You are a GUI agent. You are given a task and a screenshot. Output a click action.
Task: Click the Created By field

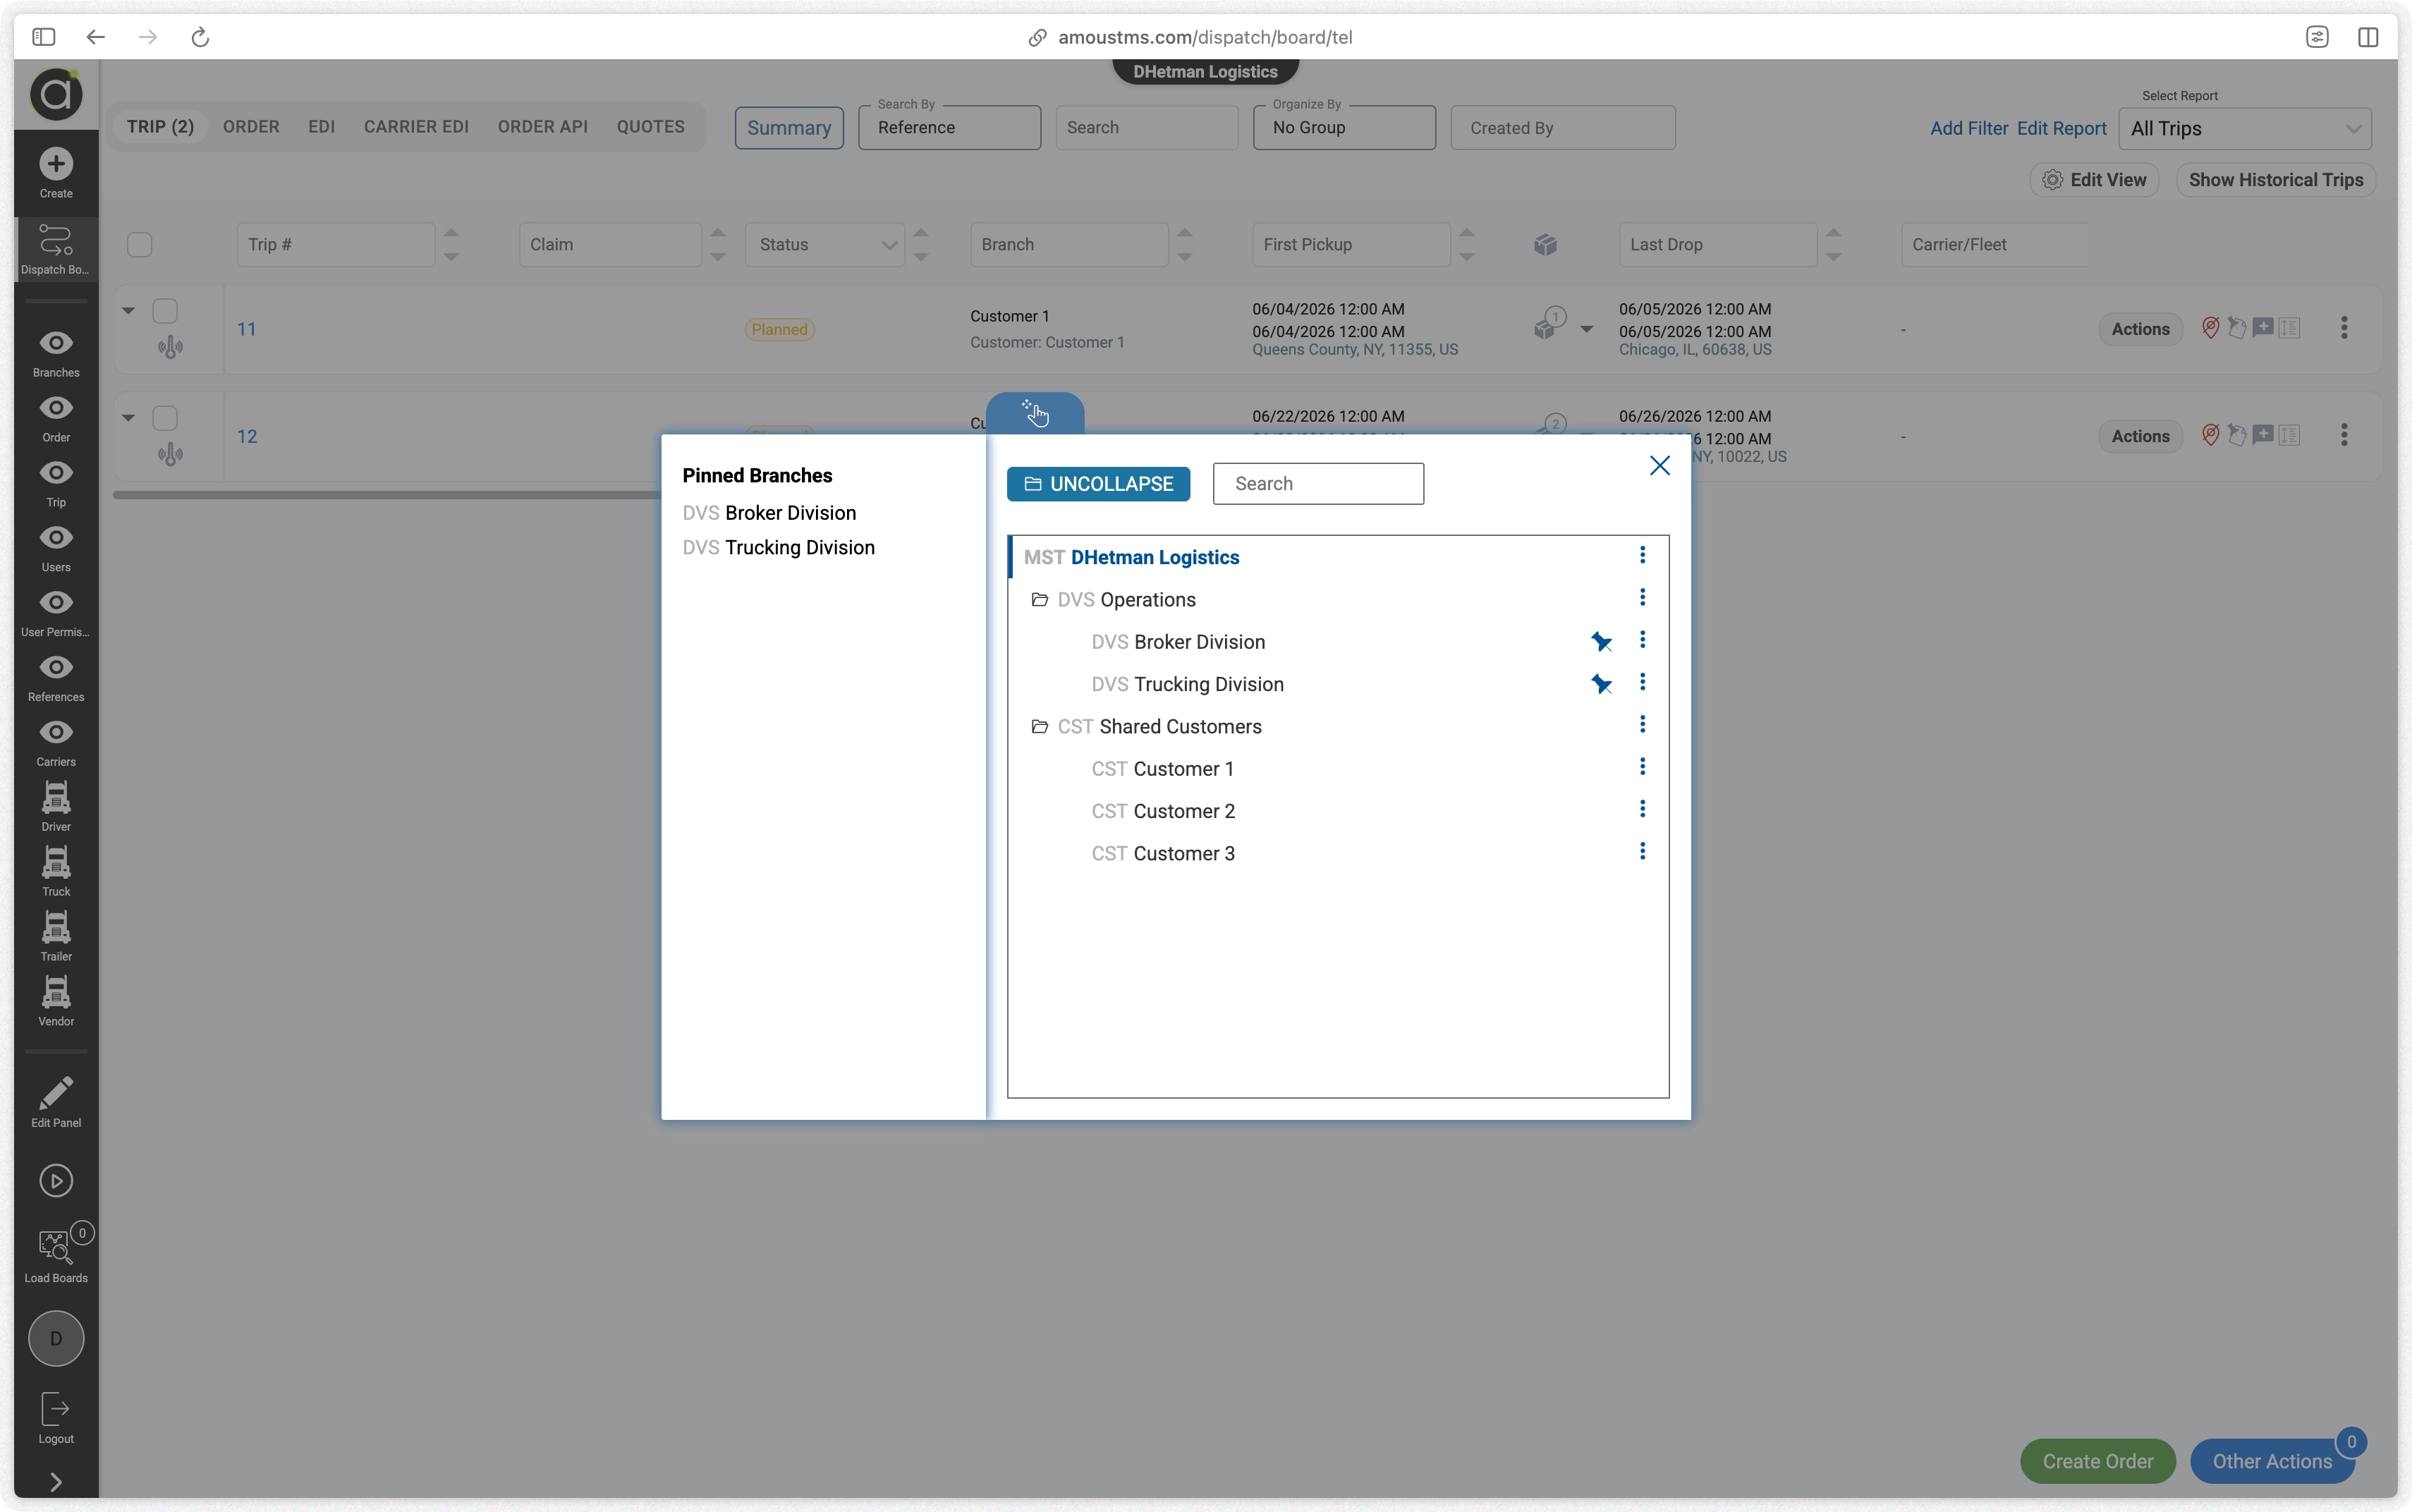tap(1562, 128)
